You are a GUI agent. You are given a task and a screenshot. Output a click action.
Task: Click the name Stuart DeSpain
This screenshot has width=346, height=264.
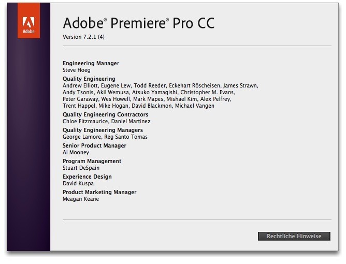81,168
